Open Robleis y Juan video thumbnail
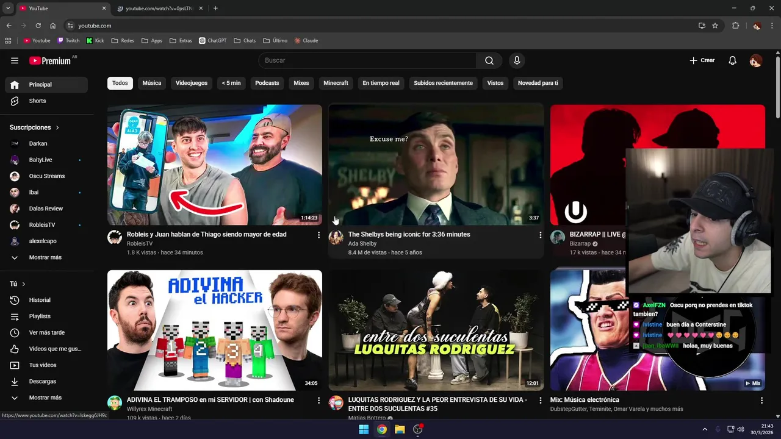Screen dimensions: 781x439 coord(215,165)
